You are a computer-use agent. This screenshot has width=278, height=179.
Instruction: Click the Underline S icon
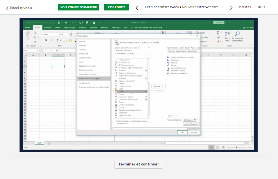58,40
